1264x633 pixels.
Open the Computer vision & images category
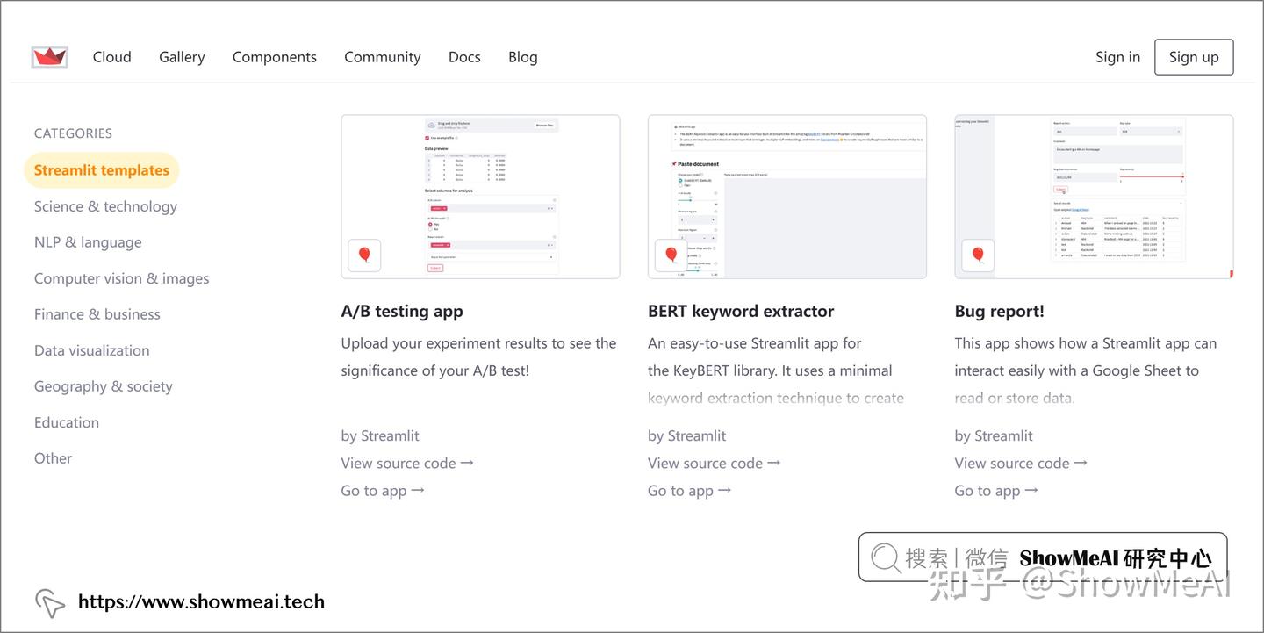122,278
